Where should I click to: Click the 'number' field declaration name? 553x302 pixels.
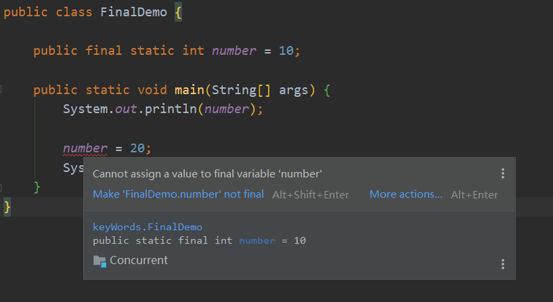pos(234,51)
